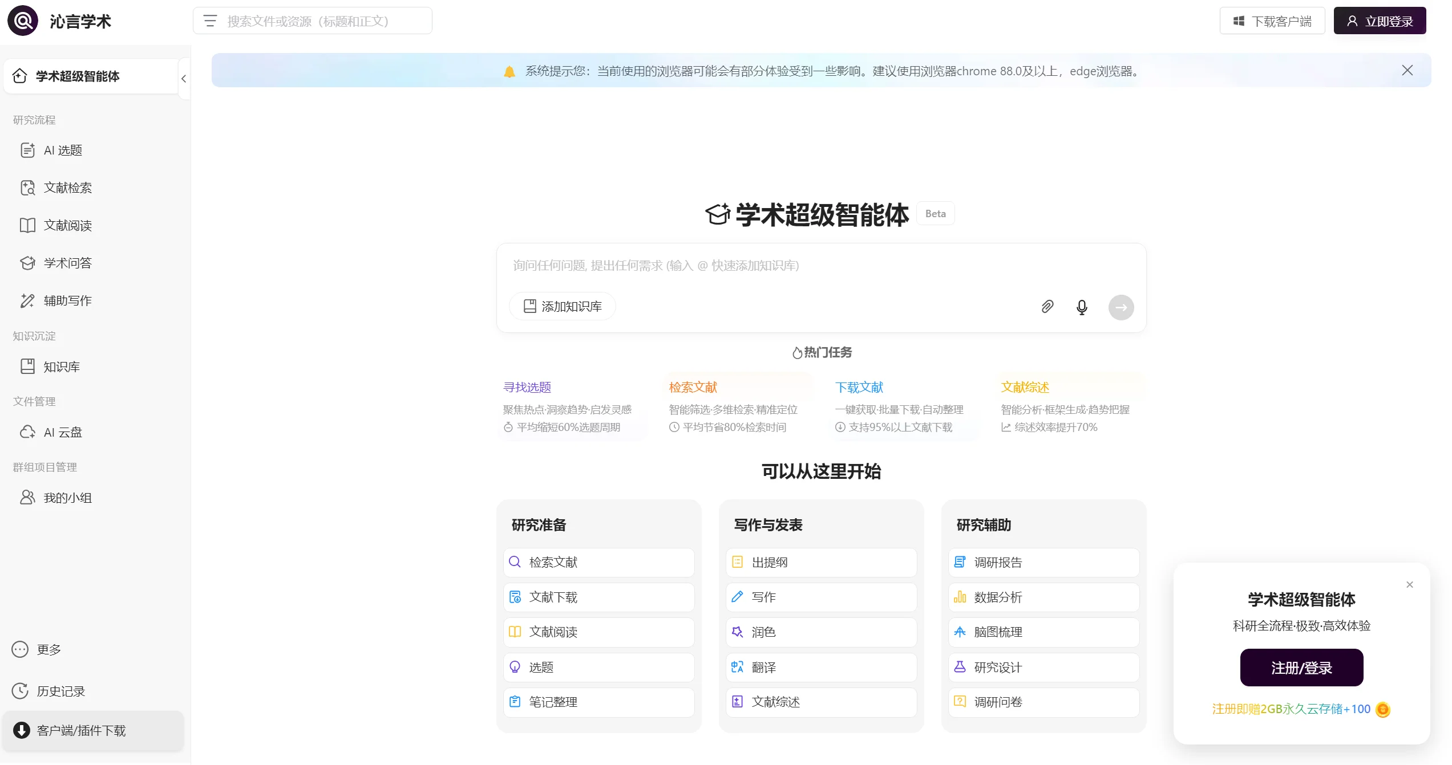
Task: Click 下载客户端 to download the client
Action: (1272, 20)
